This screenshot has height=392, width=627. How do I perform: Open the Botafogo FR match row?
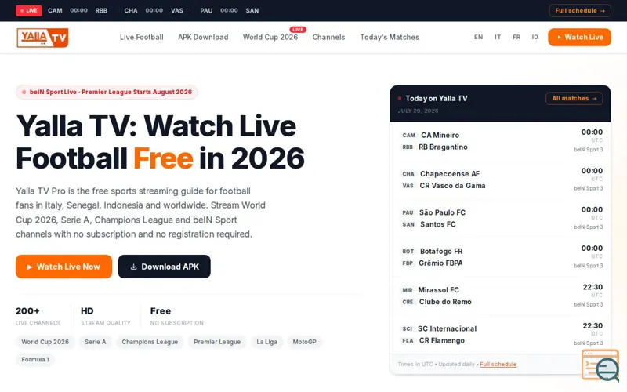point(500,257)
